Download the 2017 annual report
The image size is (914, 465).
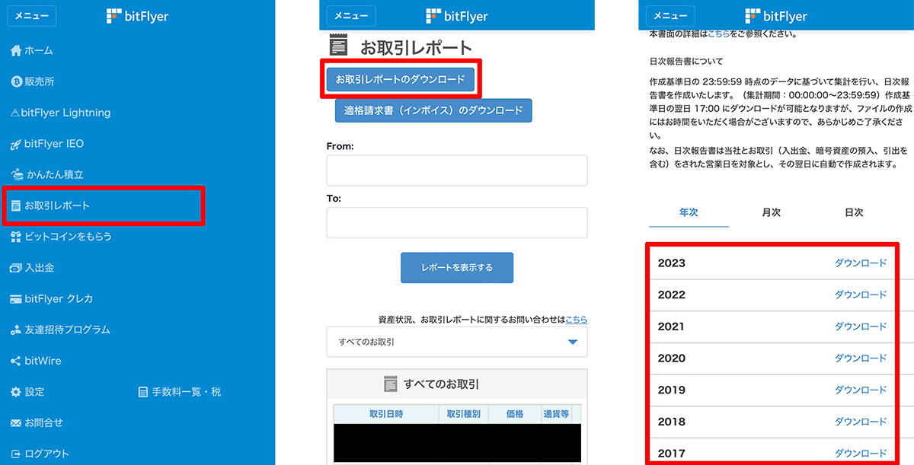pos(861,453)
